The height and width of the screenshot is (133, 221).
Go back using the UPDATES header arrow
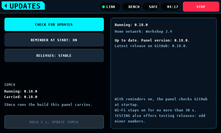[x=23, y=6]
